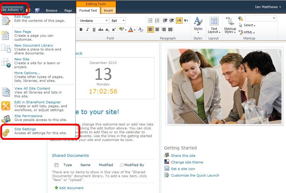
Task: Switch to the Insert ribbon tab
Action: (108, 10)
